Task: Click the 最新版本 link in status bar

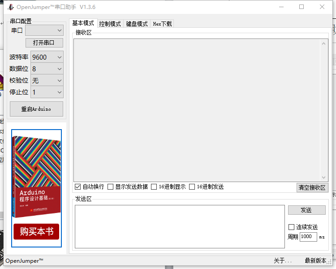Action: coord(315,260)
